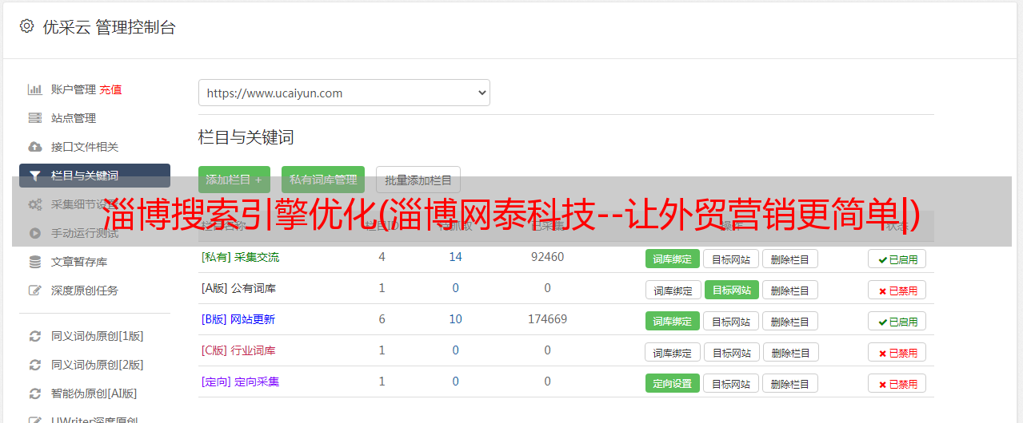
Task: Click the bar chart icon for 账户管理
Action: [x=34, y=89]
